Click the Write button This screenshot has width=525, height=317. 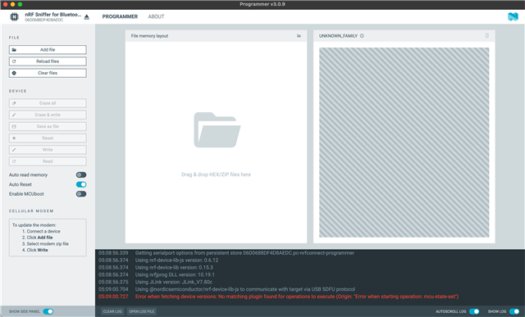48,150
